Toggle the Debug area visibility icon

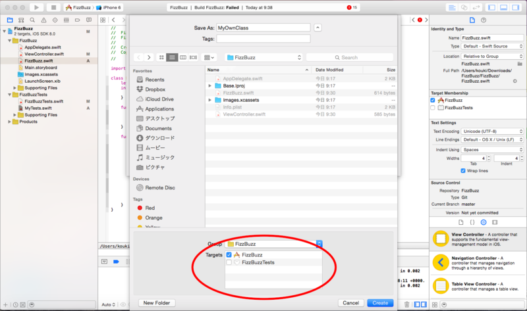tap(504, 7)
